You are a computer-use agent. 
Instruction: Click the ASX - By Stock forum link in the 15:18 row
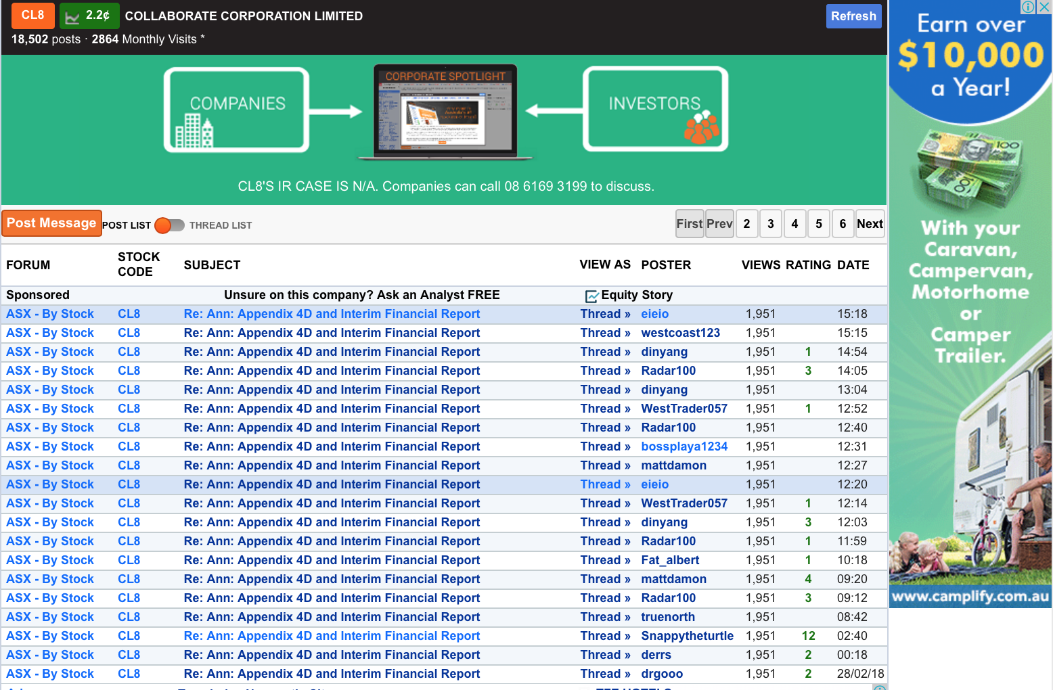click(x=50, y=314)
